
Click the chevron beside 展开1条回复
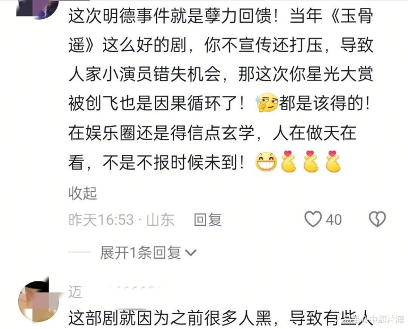[191, 253]
